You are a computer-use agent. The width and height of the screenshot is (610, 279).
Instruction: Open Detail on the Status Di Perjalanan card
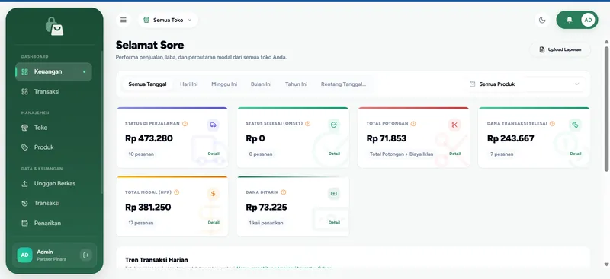[x=213, y=154]
